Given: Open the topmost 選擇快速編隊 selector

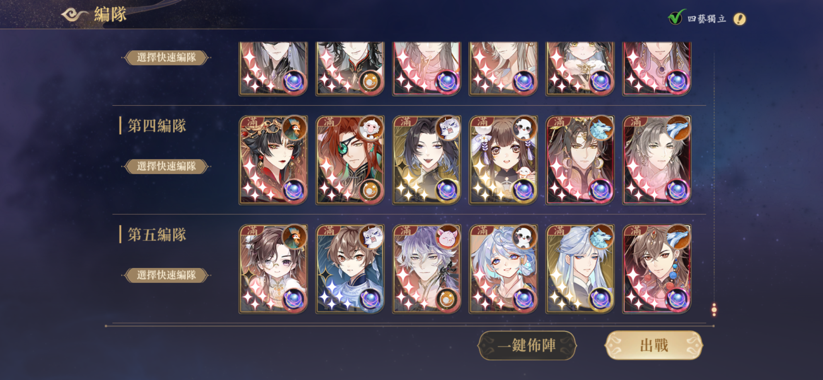Looking at the screenshot, I should pyautogui.click(x=166, y=57).
